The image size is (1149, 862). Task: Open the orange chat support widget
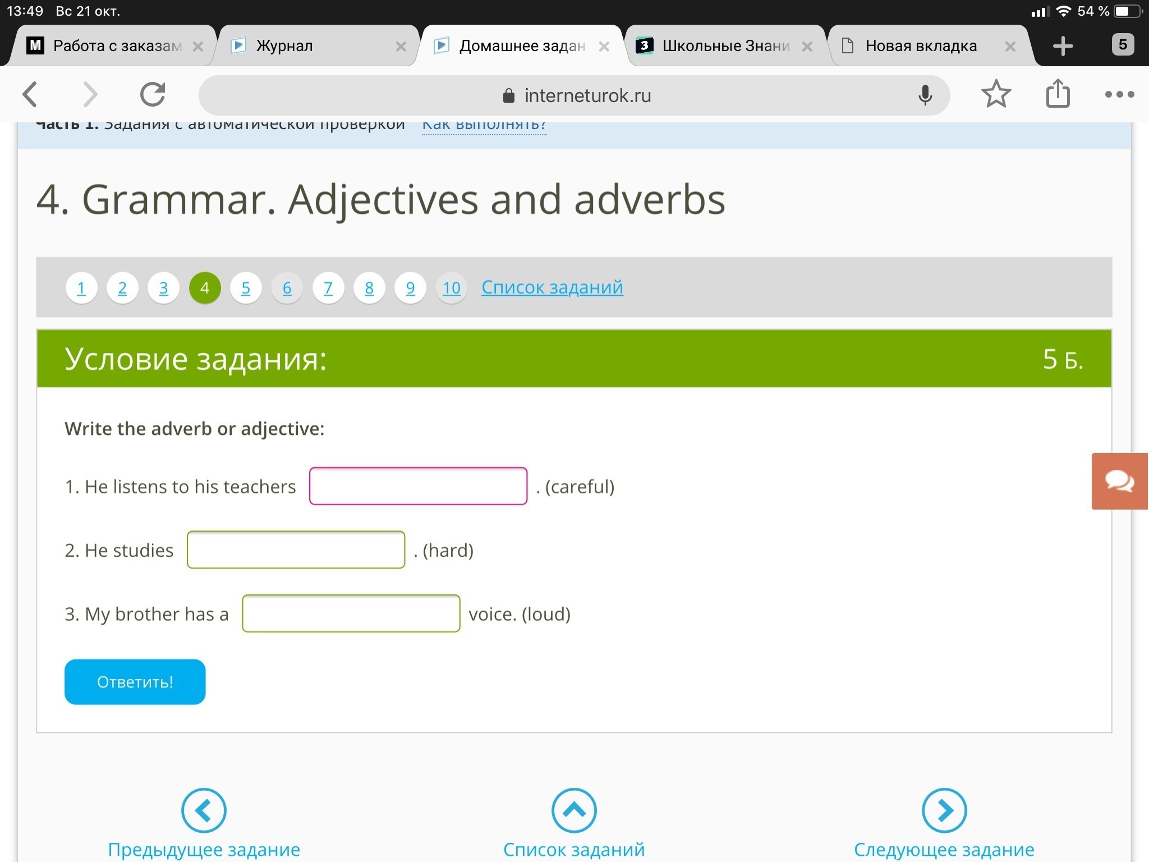pos(1119,481)
